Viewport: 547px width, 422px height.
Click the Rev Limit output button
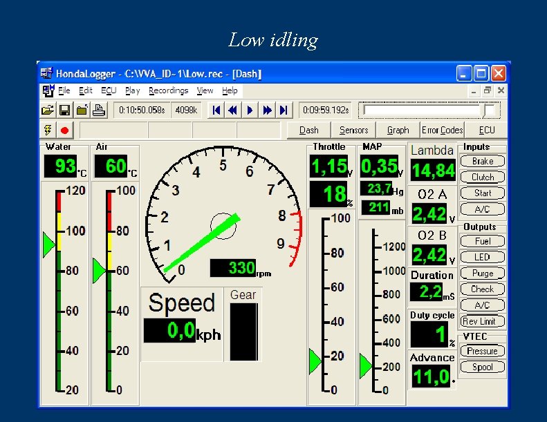(483, 321)
